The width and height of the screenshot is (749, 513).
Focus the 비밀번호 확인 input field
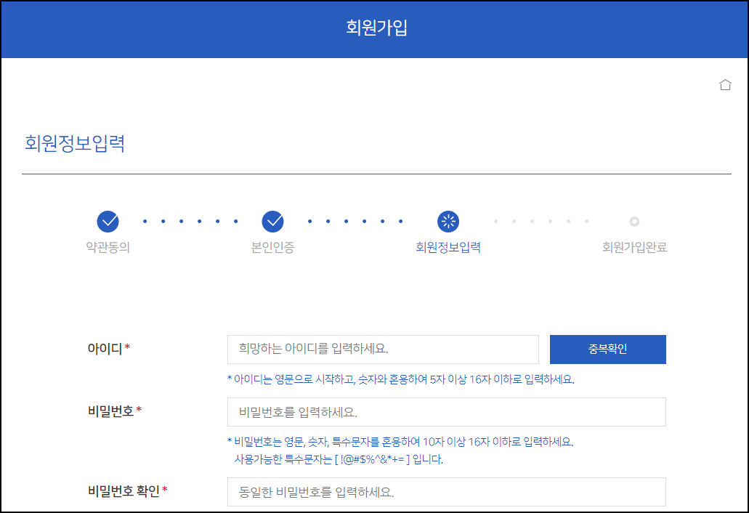(x=447, y=491)
